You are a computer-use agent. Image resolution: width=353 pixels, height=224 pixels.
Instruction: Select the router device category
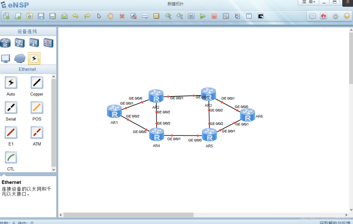pos(5,43)
